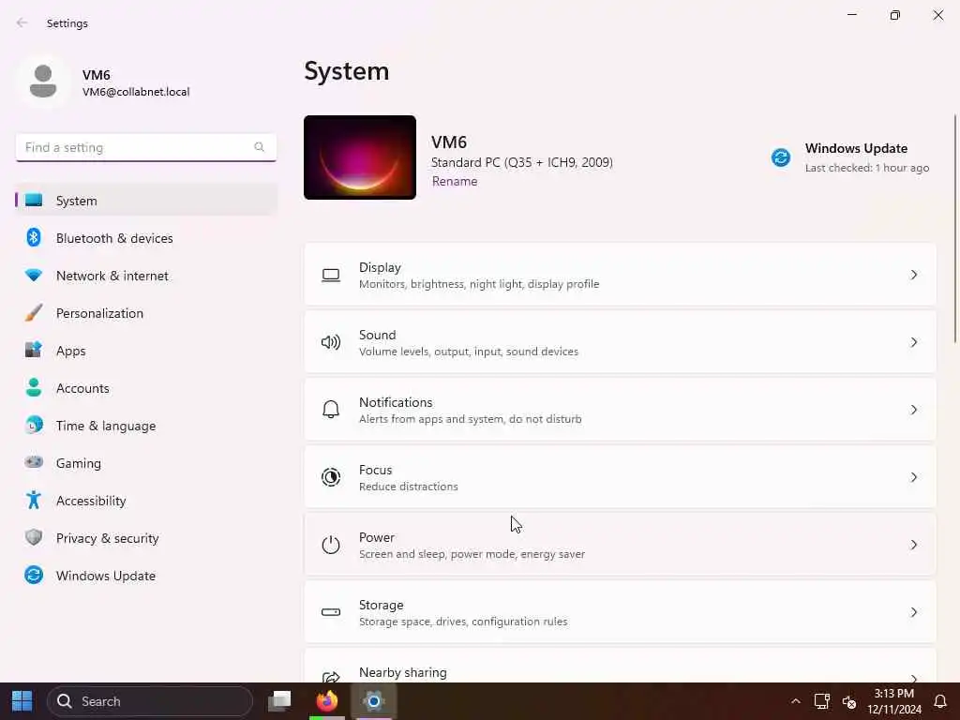Screen dimensions: 960x720
Task: Click the Time & language clock icon
Action: 34,425
